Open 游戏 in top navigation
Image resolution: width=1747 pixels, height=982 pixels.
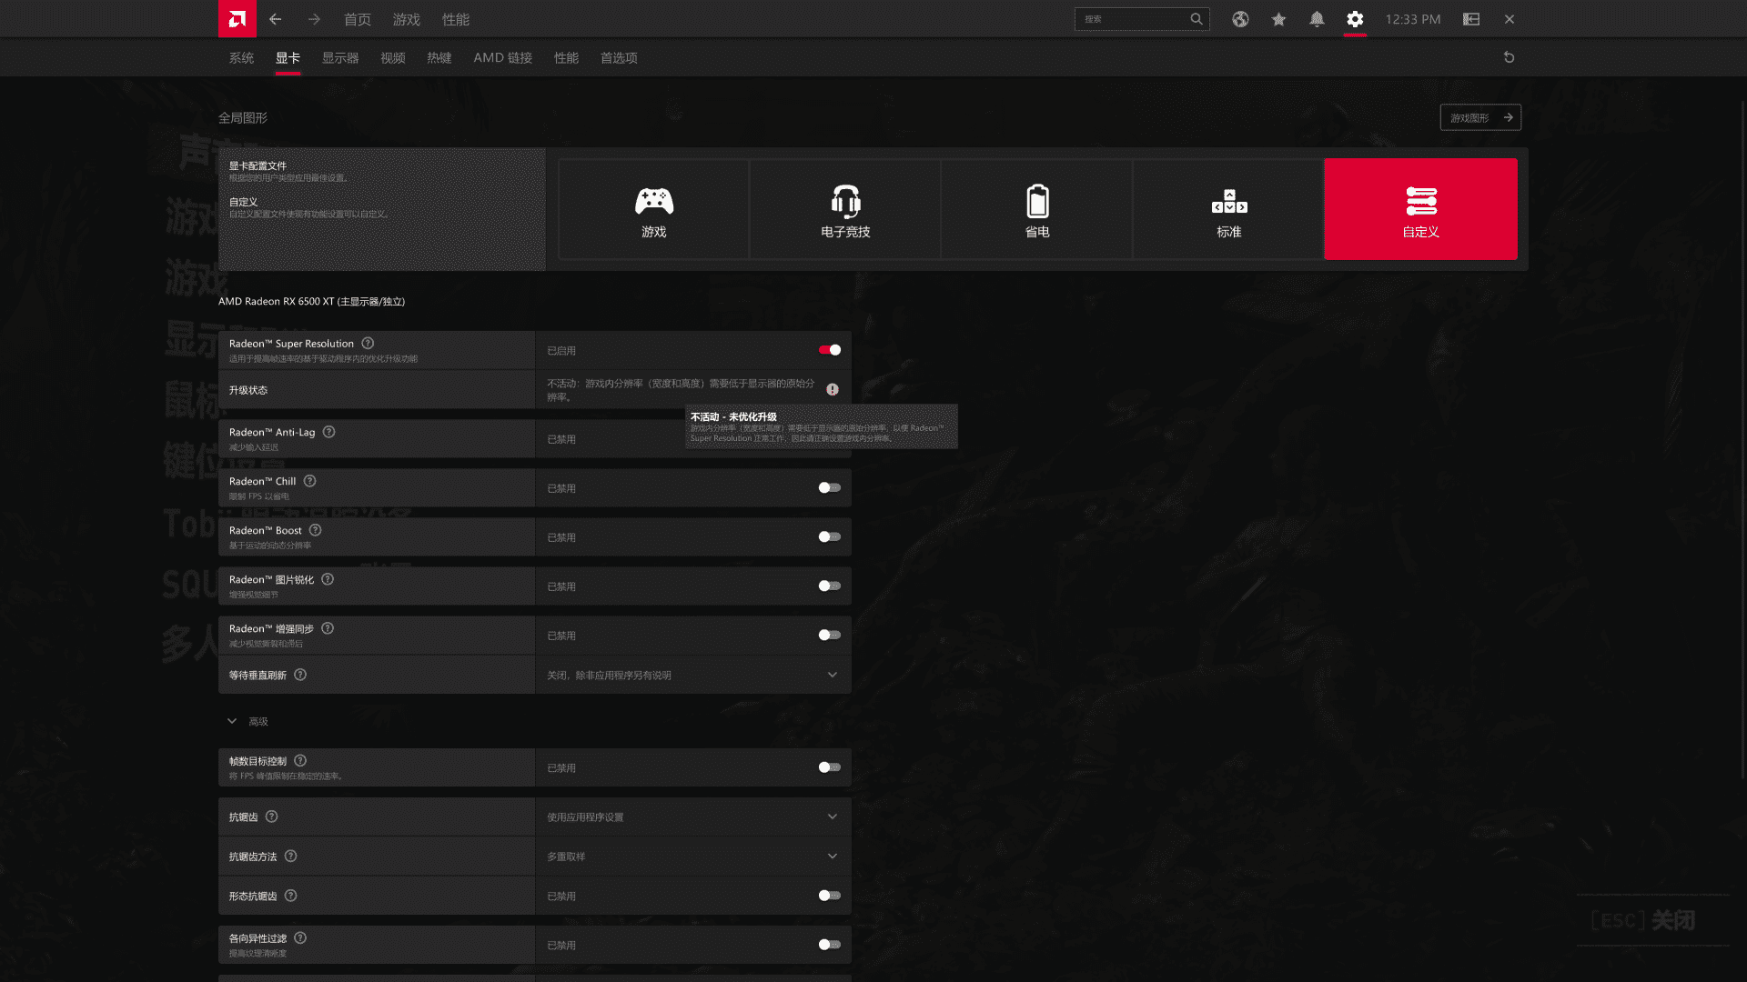click(407, 19)
